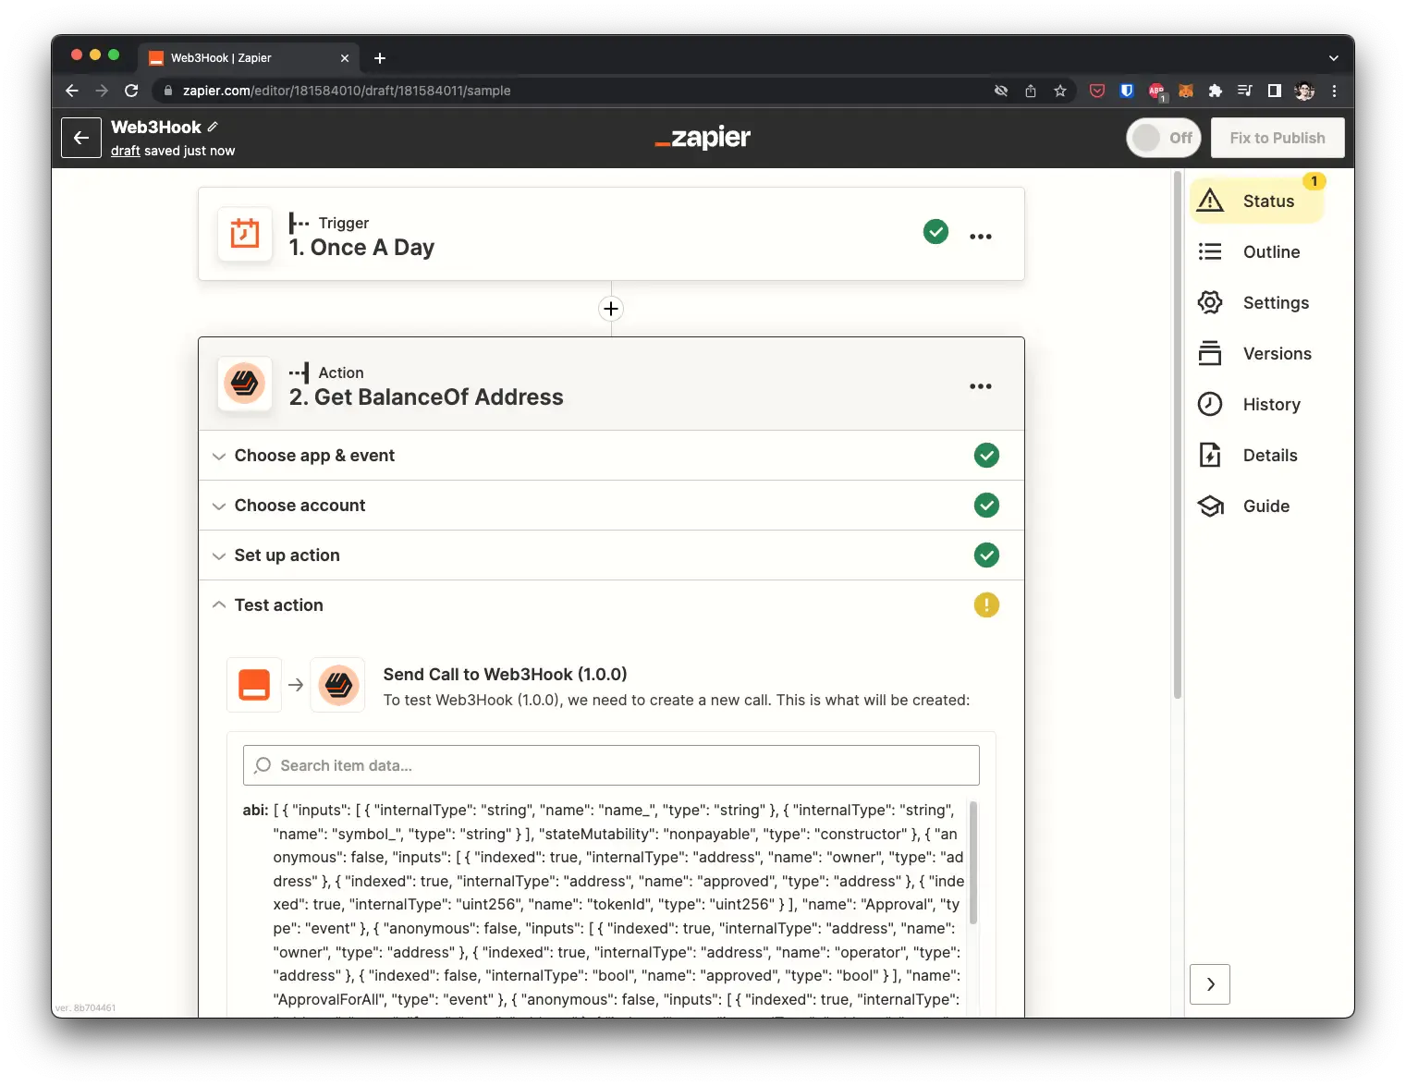
Task: Open Guide panel
Action: (1258, 506)
